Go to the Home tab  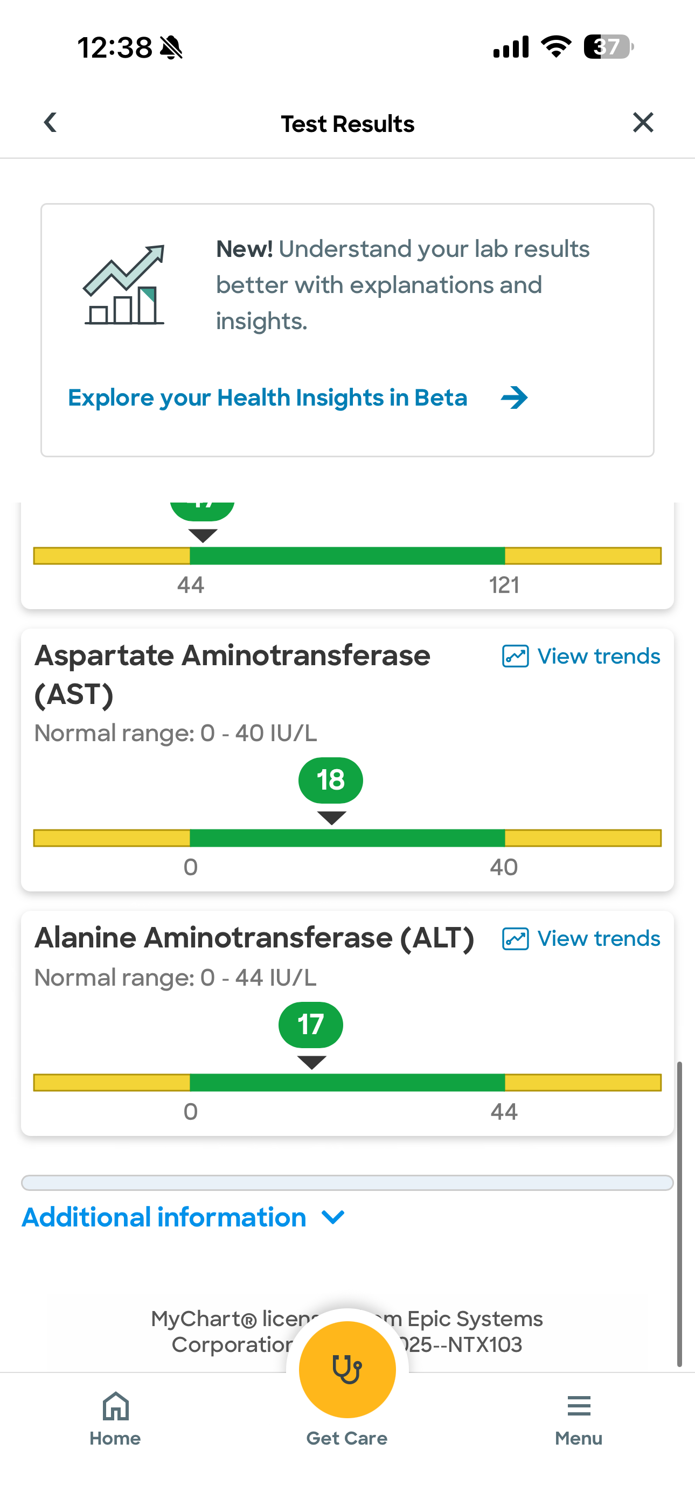(x=115, y=1417)
